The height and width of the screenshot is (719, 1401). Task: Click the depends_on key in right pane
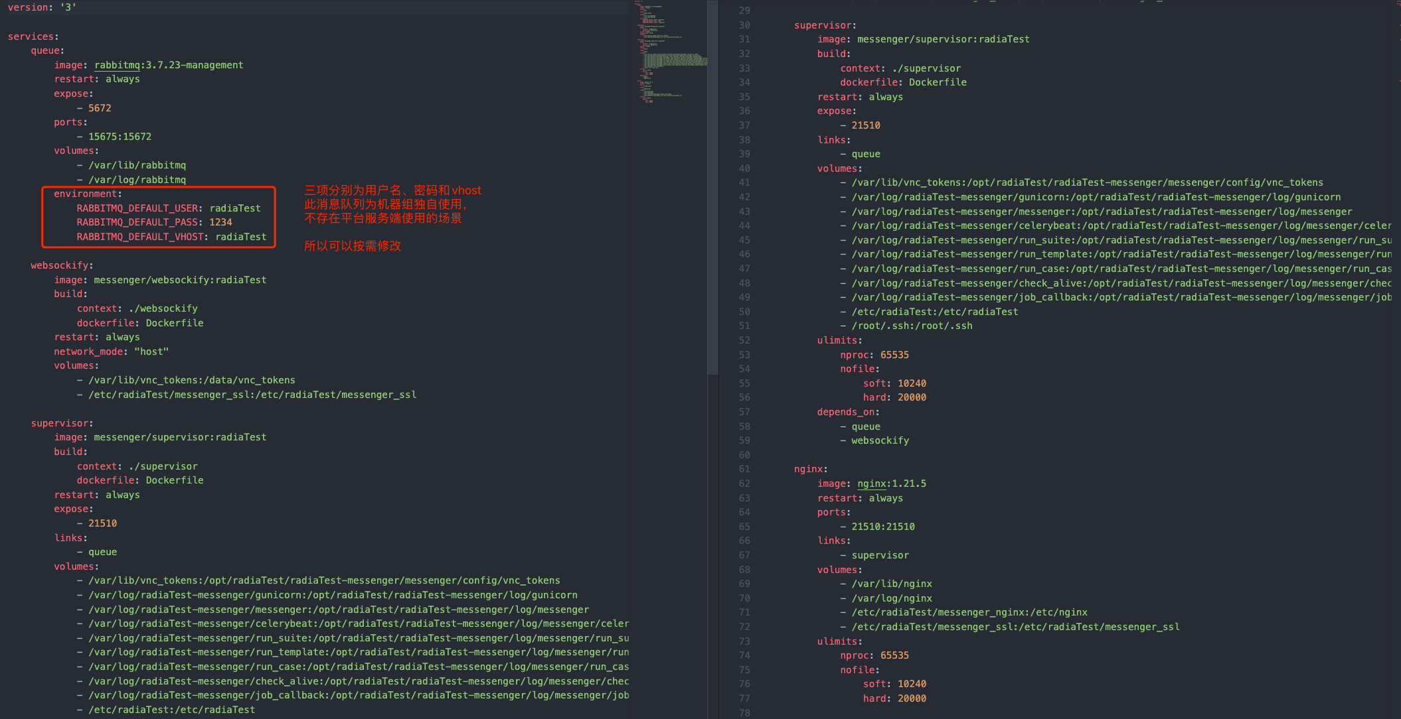(x=846, y=412)
